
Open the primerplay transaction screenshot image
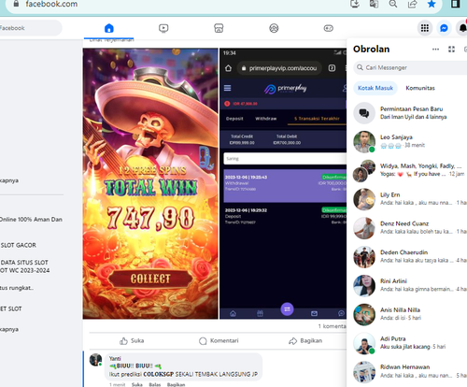tap(283, 183)
